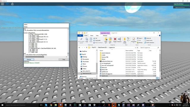Click History in ribbon

point(140,43)
